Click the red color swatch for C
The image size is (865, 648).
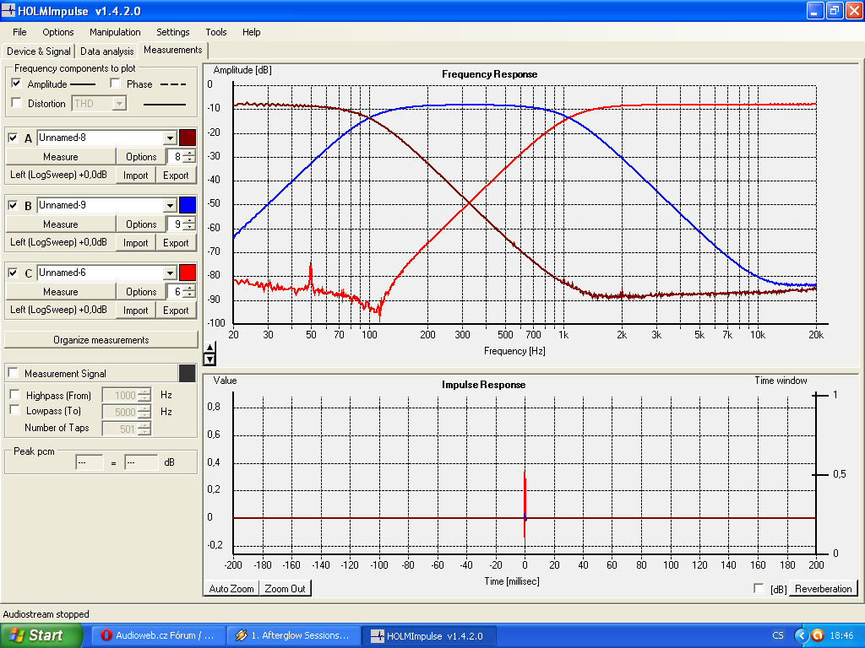click(x=188, y=273)
